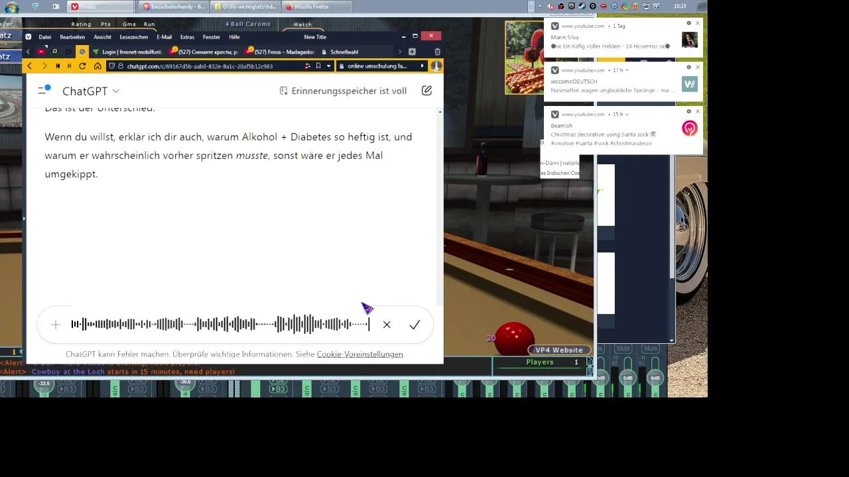This screenshot has height=477, width=849.
Task: Open the closed tabs trash icon
Action: pos(437,52)
